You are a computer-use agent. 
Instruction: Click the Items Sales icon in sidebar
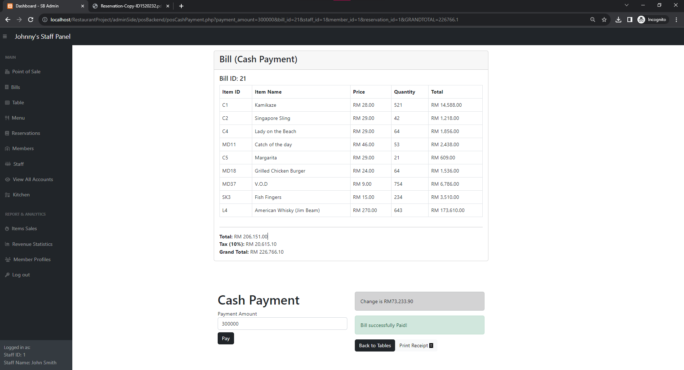click(7, 229)
